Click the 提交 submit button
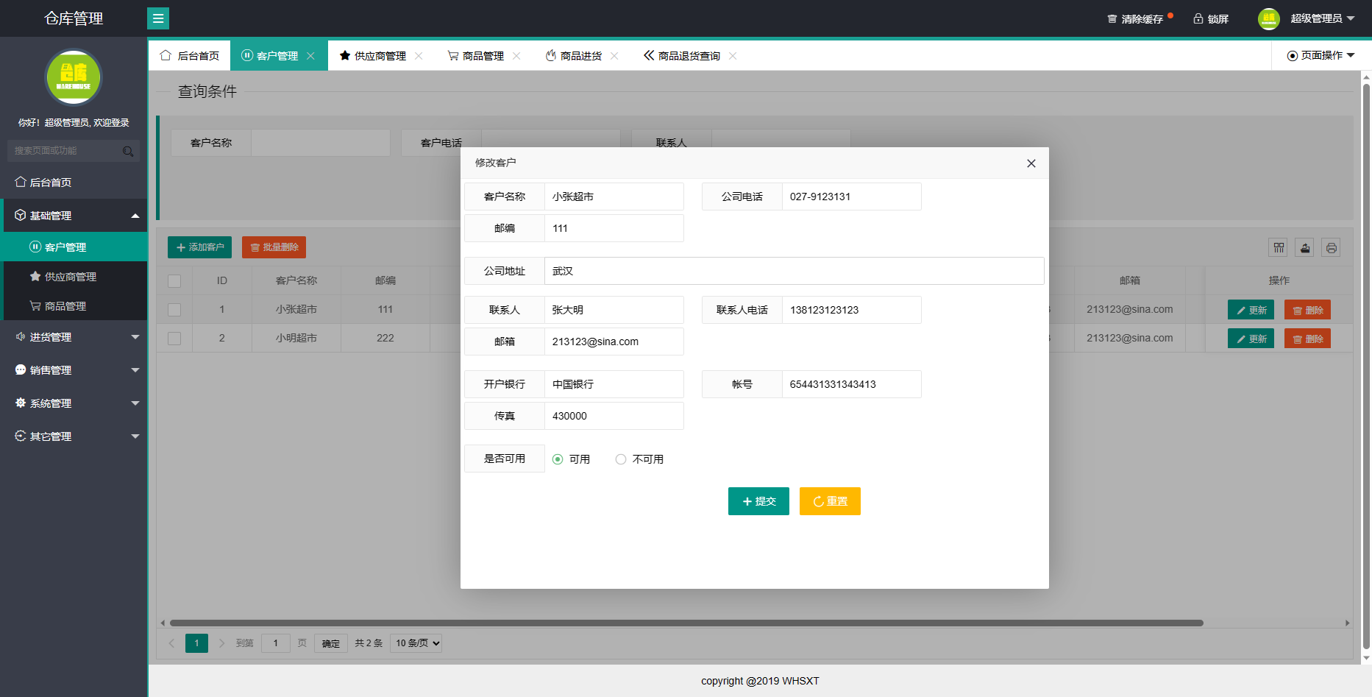Viewport: 1372px width, 697px height. (758, 501)
